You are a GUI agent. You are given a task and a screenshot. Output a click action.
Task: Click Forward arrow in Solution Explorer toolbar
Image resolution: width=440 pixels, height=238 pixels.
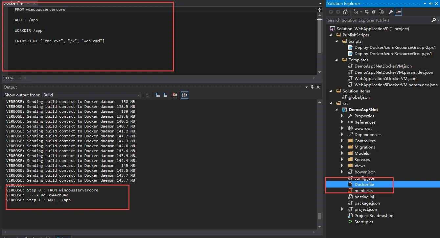point(338,12)
